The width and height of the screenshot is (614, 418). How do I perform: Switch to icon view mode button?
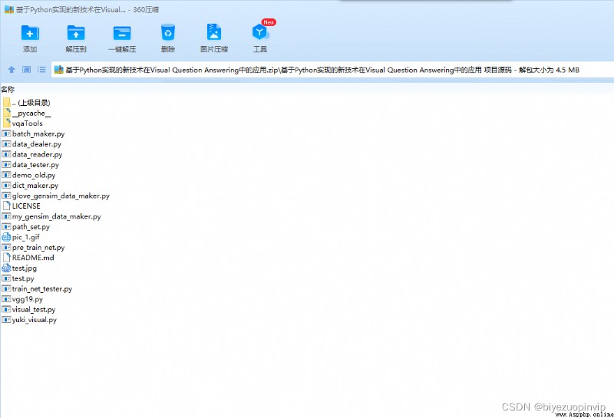[26, 70]
